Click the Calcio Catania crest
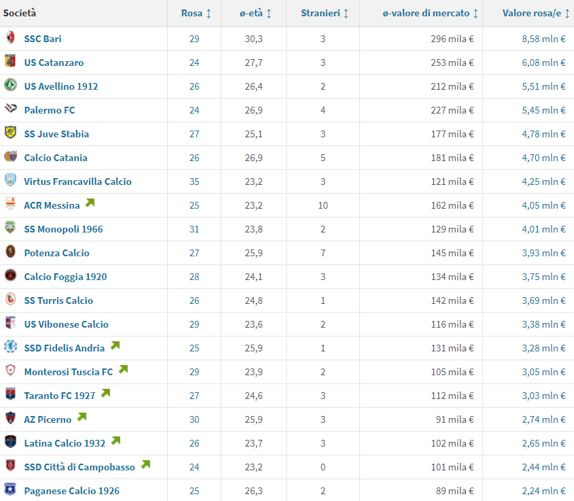 coord(11,156)
